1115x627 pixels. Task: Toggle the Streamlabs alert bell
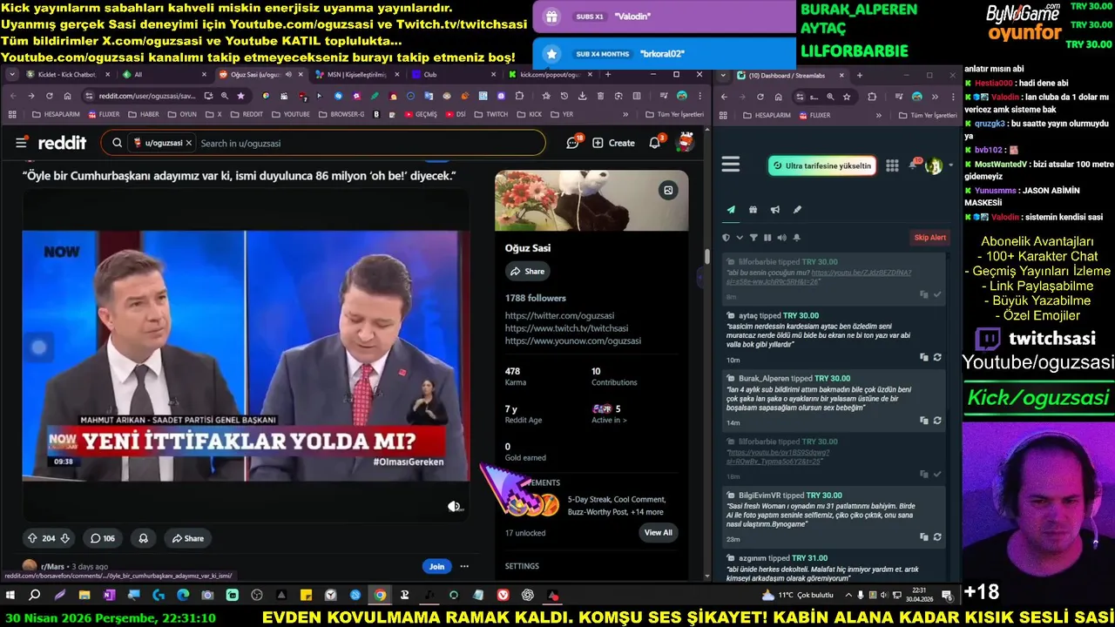[x=796, y=238]
